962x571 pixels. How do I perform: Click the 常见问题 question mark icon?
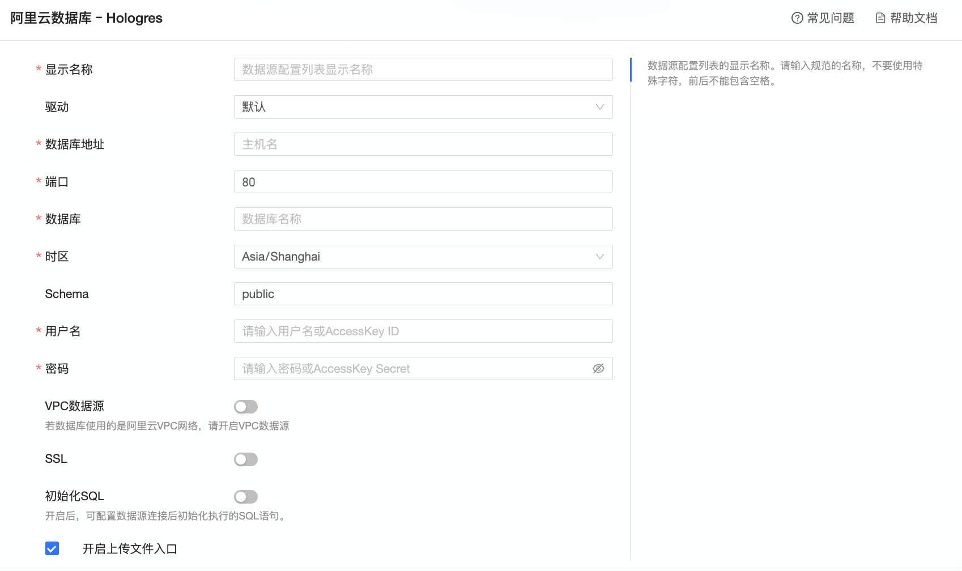(x=797, y=18)
